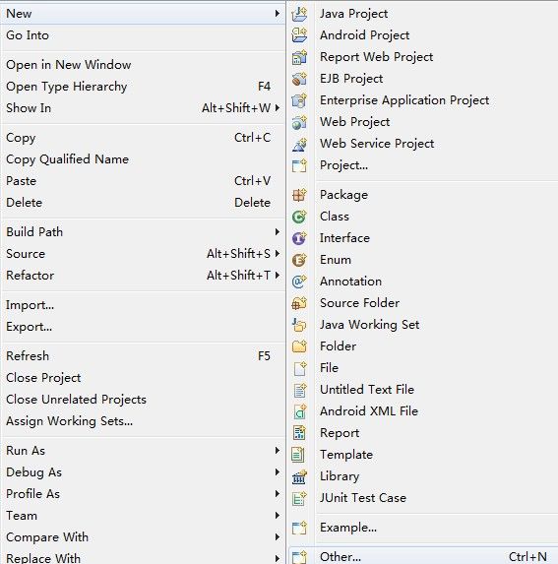558x564 pixels.
Task: Click the Example... icon
Action: coord(299,528)
